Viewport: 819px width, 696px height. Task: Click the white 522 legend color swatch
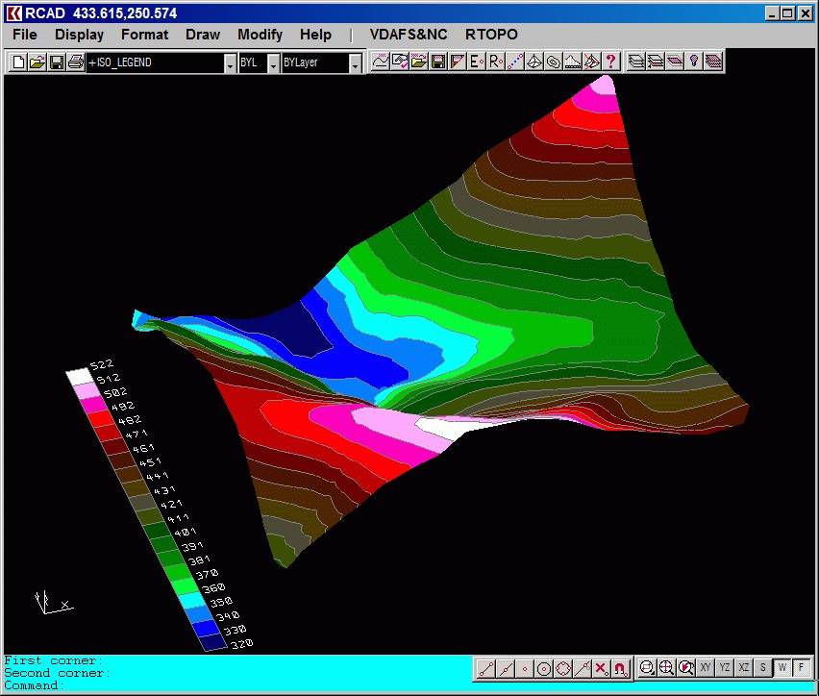(77, 376)
